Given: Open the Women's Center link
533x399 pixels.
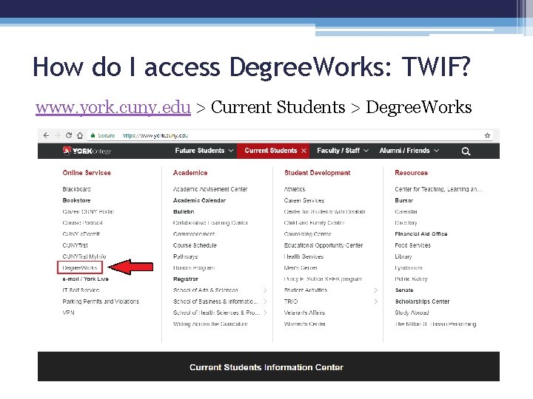Looking at the screenshot, I should pos(304,324).
